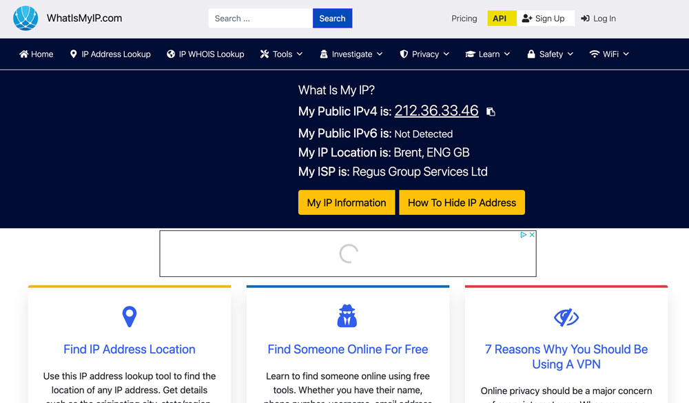Click the blue spy figure card icon
This screenshot has height=403, width=689.
[x=347, y=316]
